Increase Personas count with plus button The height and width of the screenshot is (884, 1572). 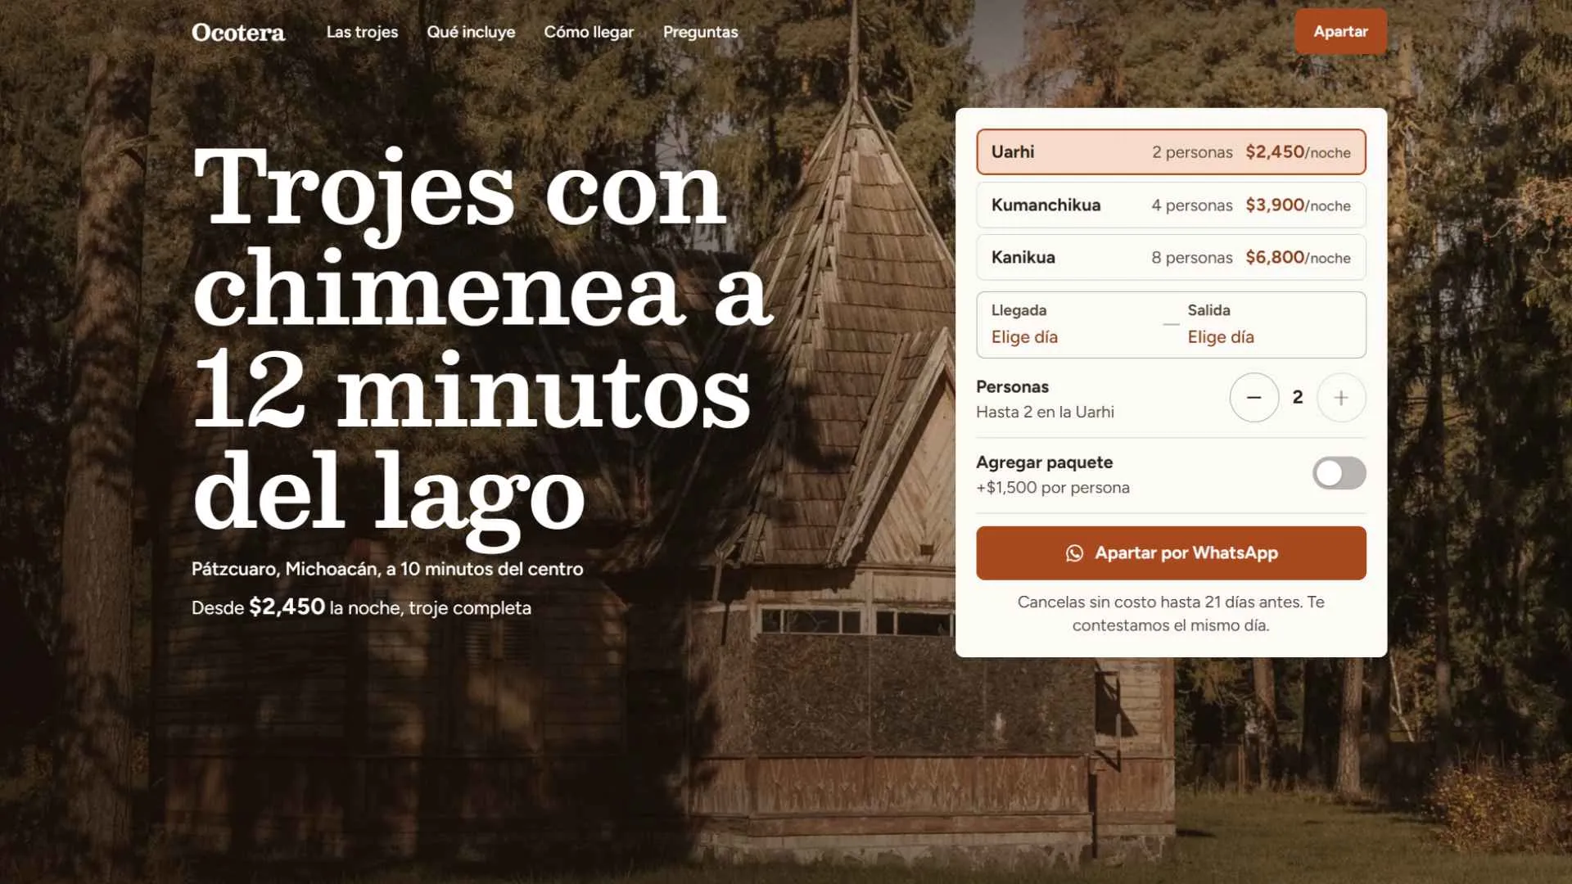point(1341,397)
